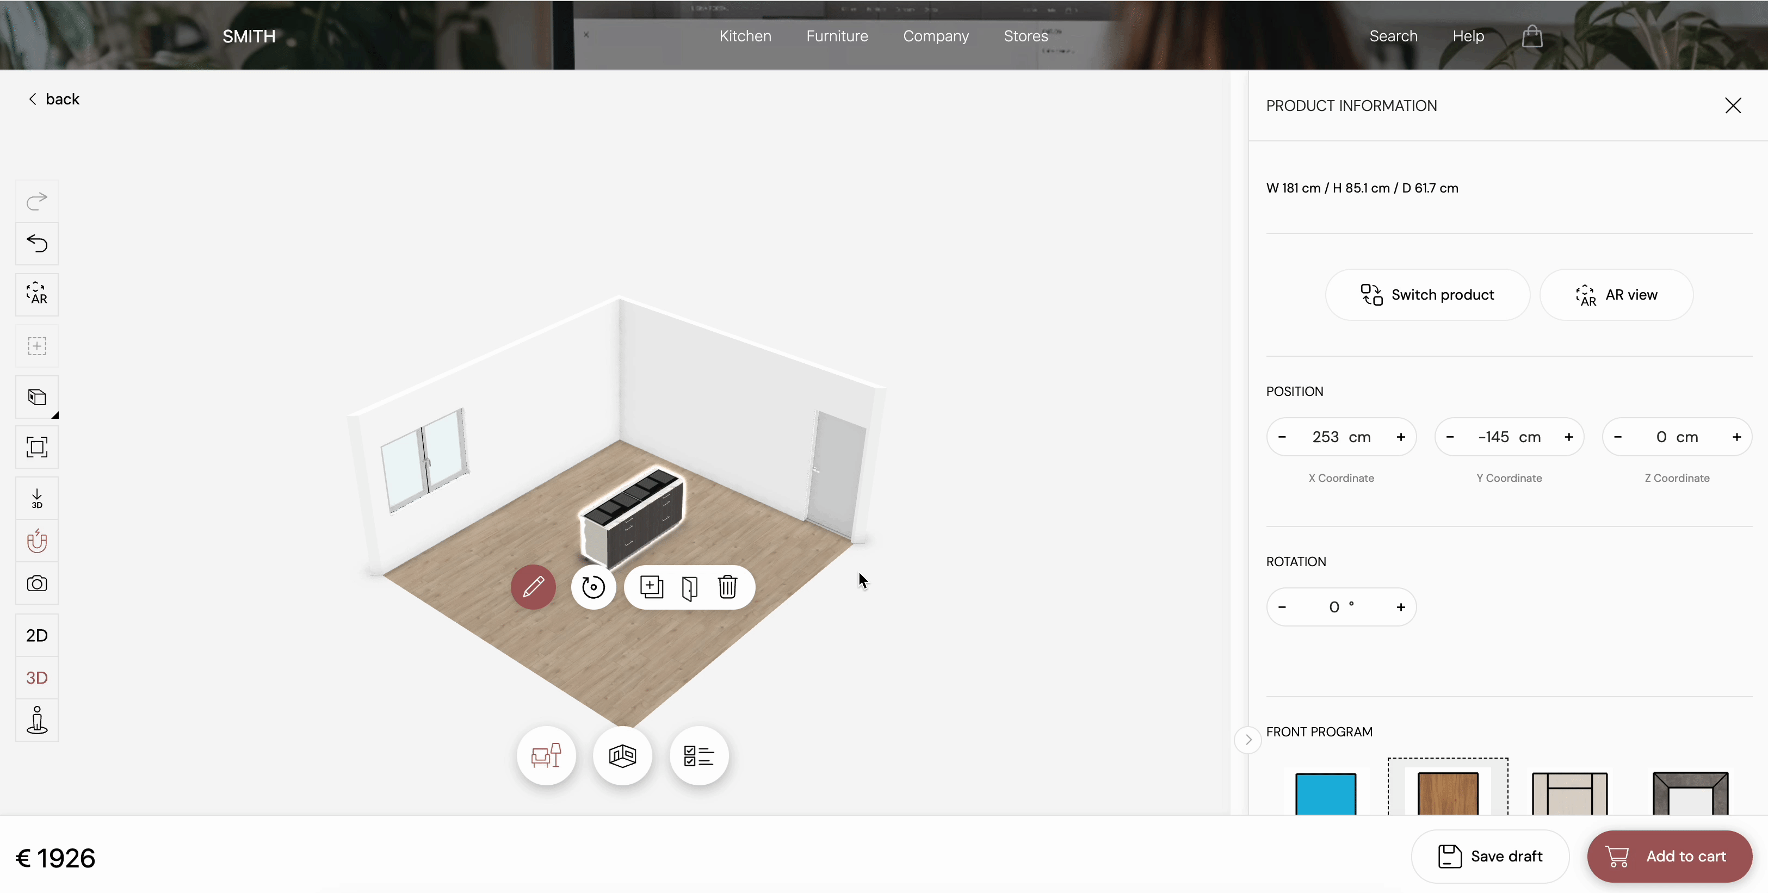
Task: Select the blue front program swatch
Action: pyautogui.click(x=1325, y=793)
